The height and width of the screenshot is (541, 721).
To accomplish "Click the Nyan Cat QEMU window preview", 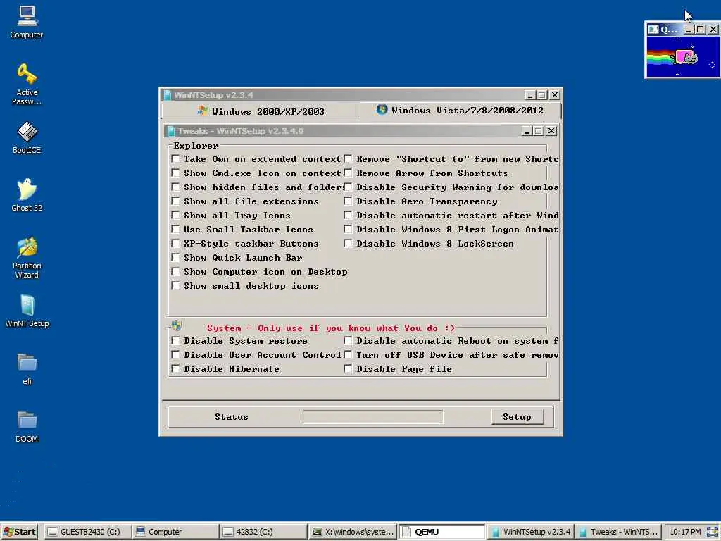I will click(682, 56).
